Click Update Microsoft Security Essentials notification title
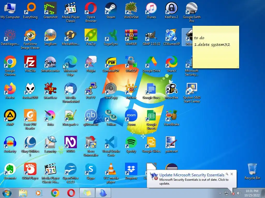 [192, 175]
